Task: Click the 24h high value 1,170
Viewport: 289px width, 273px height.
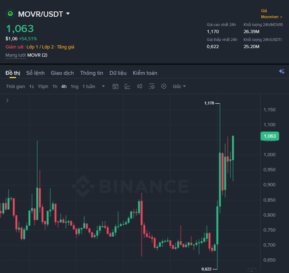Action: coord(213,32)
